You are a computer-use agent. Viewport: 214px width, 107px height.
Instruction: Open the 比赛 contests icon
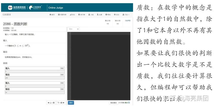[x=98, y=15]
